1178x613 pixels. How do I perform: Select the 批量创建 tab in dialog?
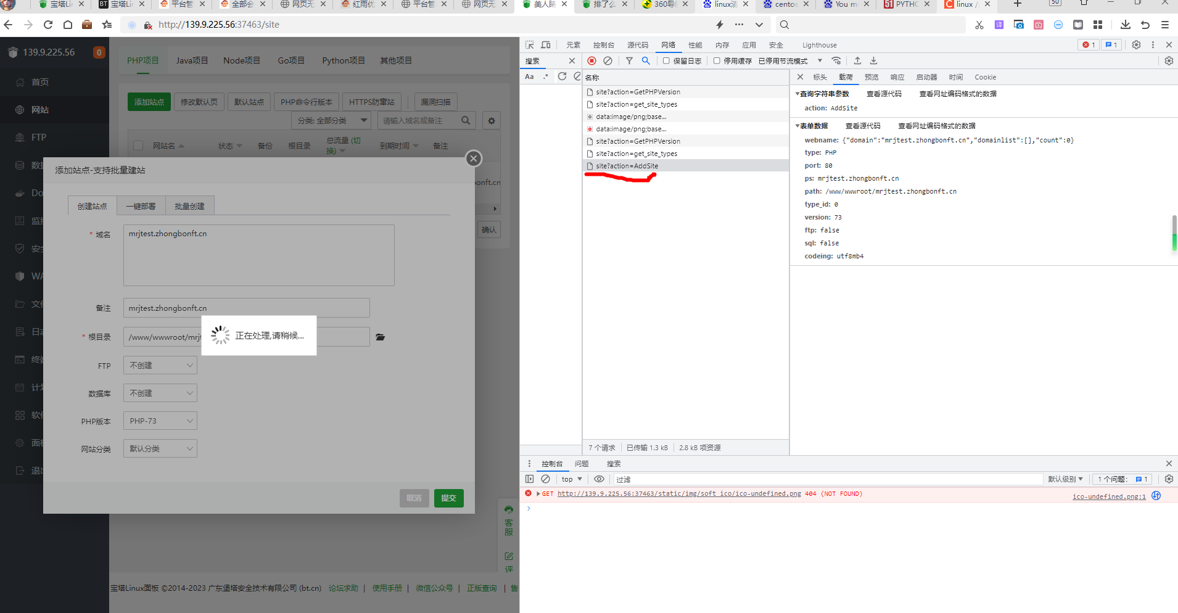(189, 206)
